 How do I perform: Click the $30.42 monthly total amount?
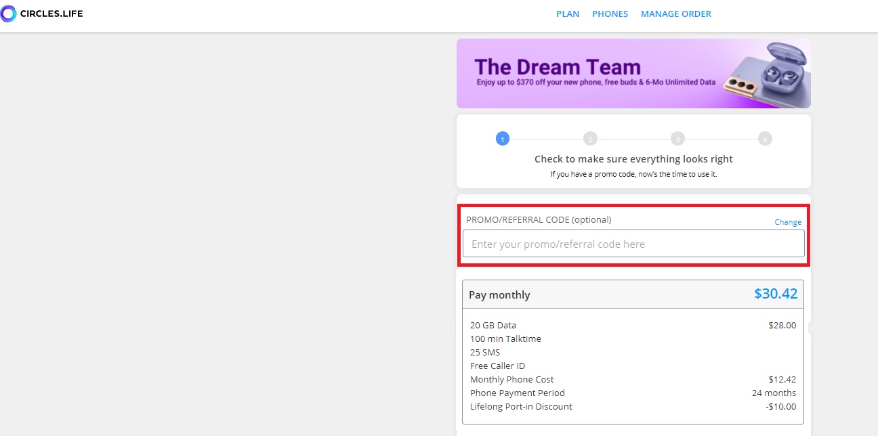coord(775,294)
